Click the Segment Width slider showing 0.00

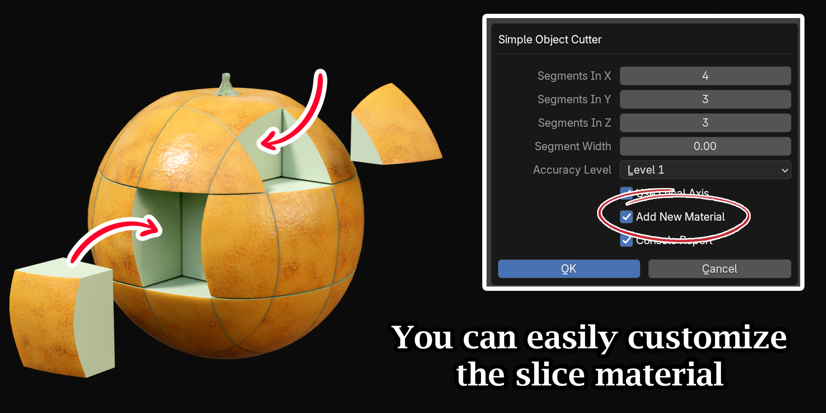pyautogui.click(x=705, y=146)
